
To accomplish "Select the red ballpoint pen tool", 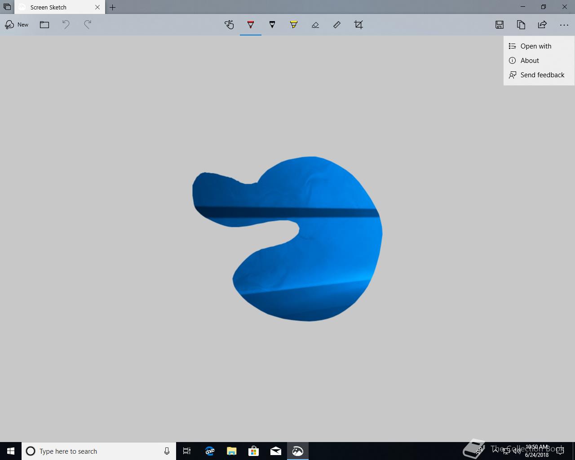I will [x=251, y=25].
